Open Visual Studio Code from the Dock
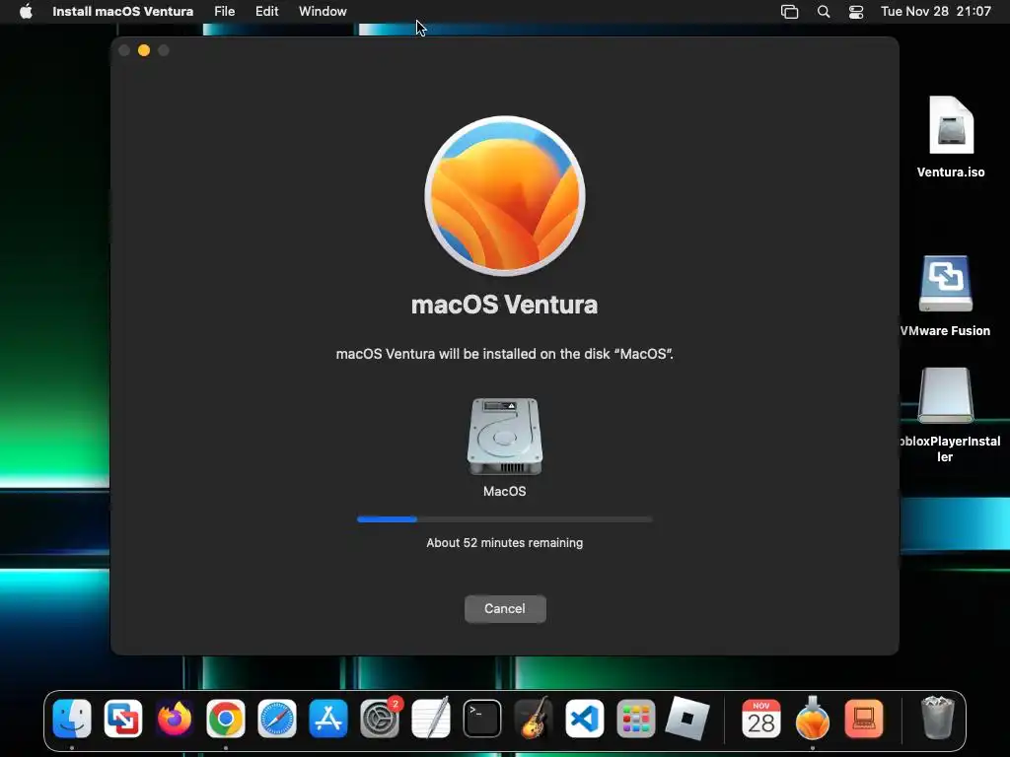This screenshot has width=1010, height=757. point(585,719)
